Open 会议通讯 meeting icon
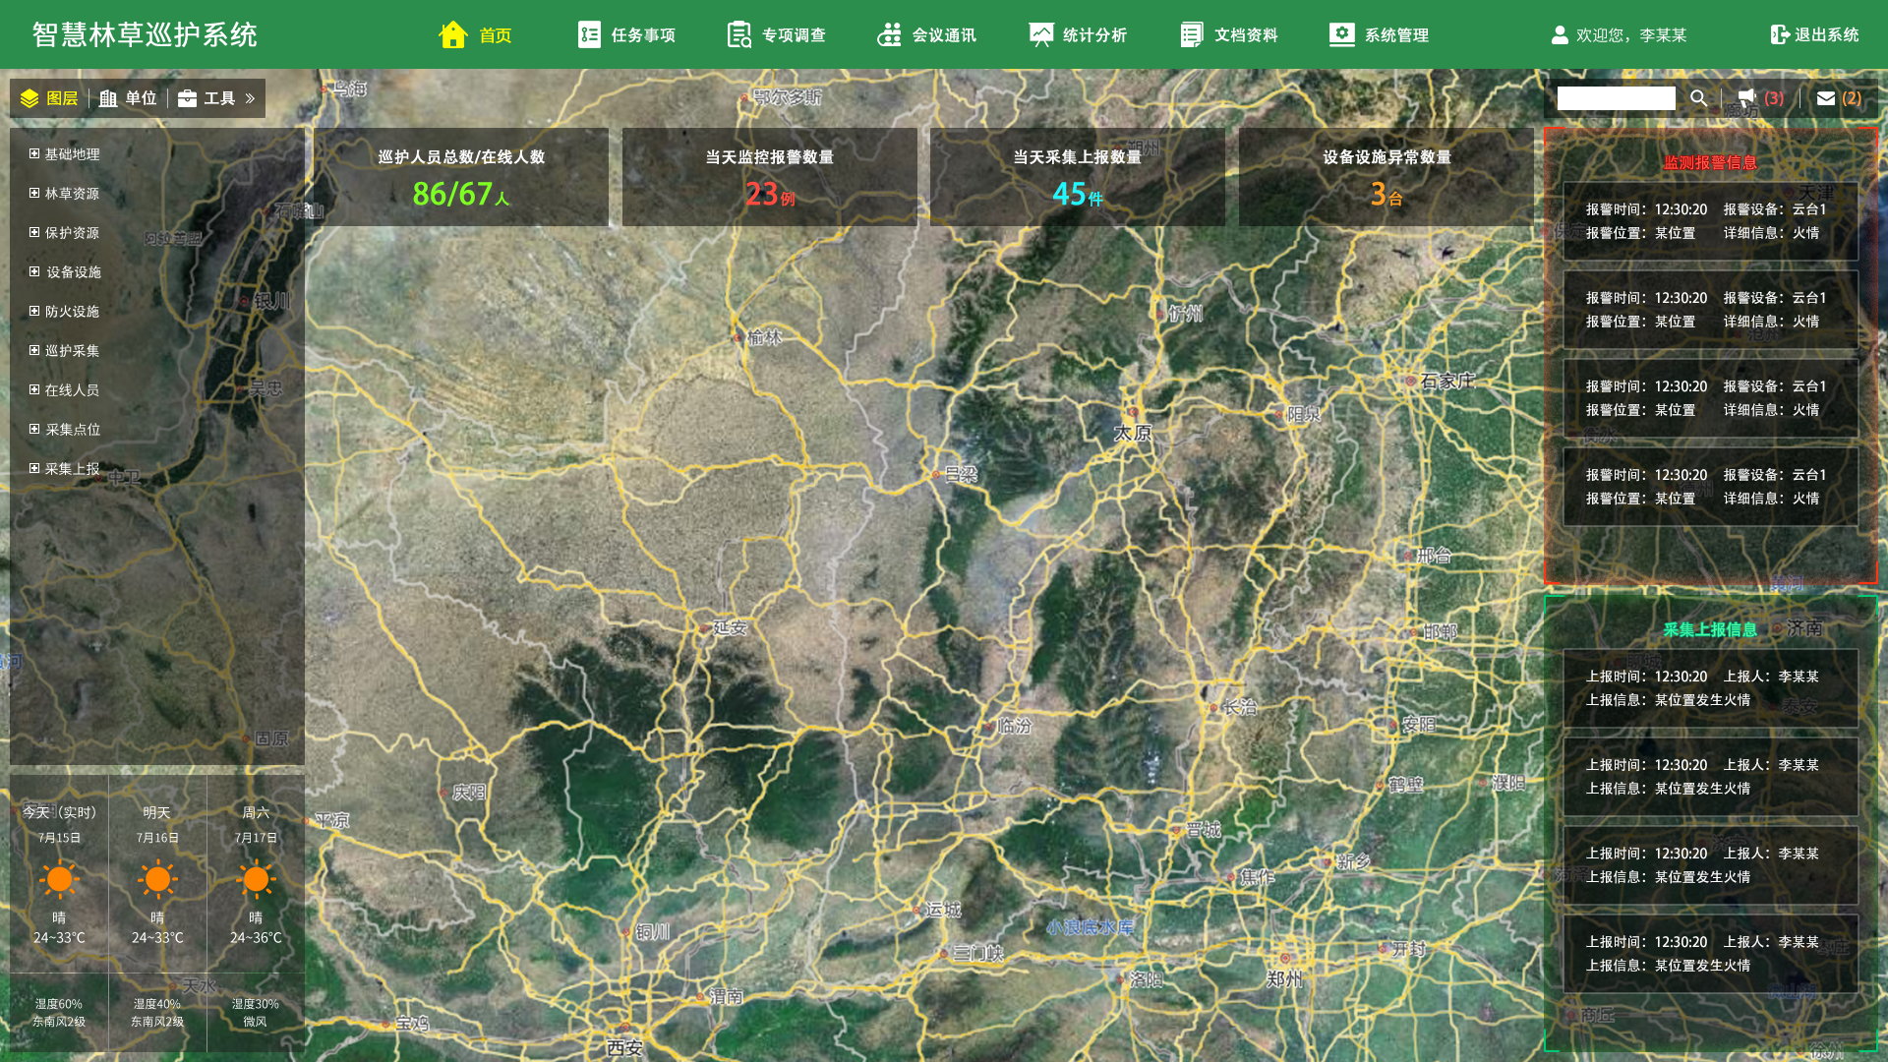1888x1062 pixels. coord(889,35)
